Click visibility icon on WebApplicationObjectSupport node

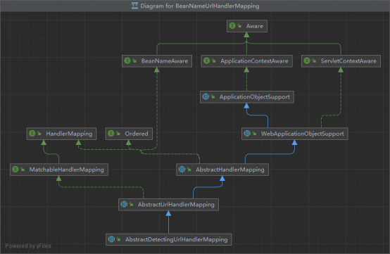[254, 134]
